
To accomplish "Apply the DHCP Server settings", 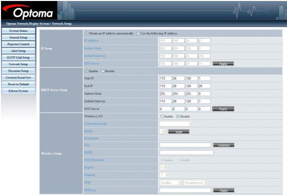I will tap(223, 109).
